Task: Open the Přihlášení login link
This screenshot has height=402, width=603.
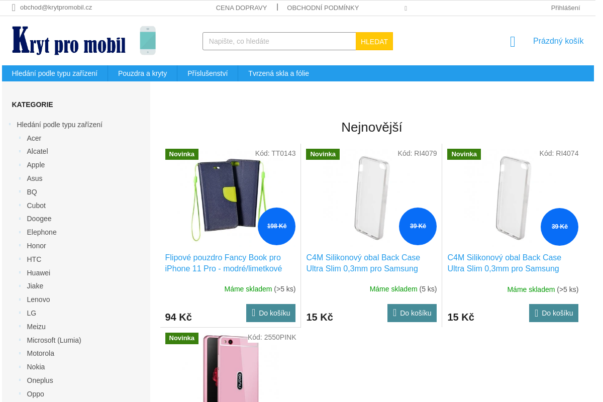Action: (565, 8)
